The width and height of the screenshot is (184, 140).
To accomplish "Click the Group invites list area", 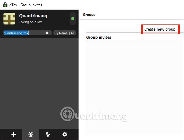I will point(135,87).
